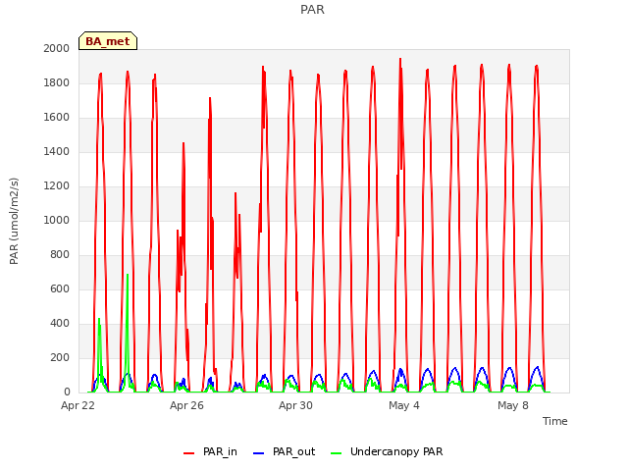Toggle the PAR_in legend entry
628x471 pixels.
210,451
